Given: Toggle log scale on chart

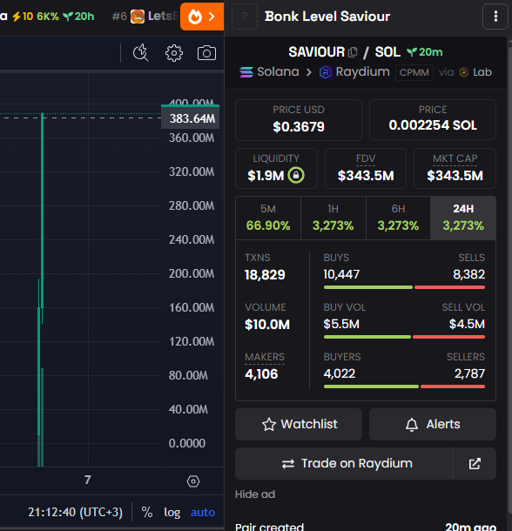Looking at the screenshot, I should point(172,513).
